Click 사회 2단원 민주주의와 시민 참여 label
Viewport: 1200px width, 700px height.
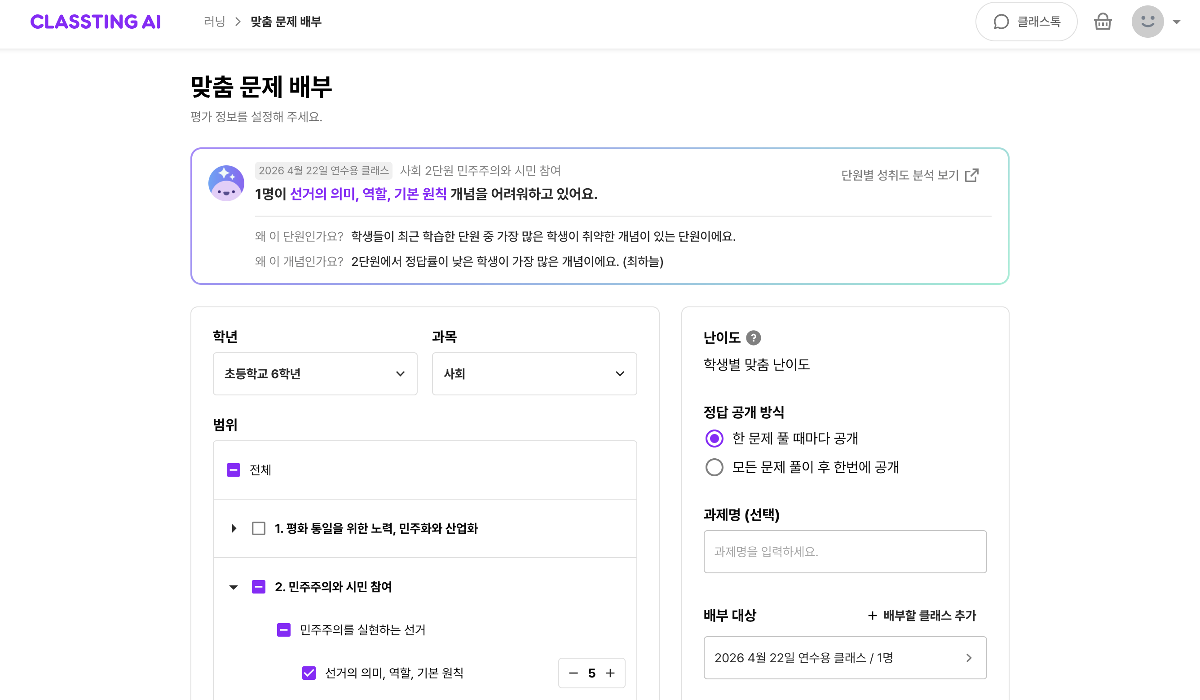click(x=480, y=171)
